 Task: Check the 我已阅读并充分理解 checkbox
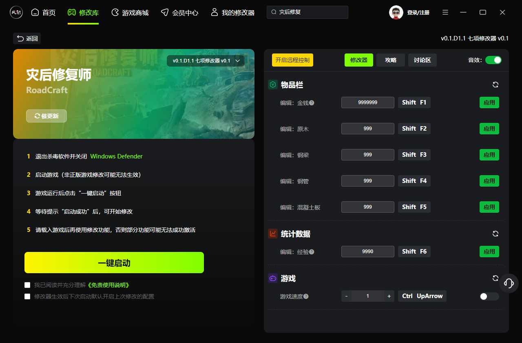27,285
